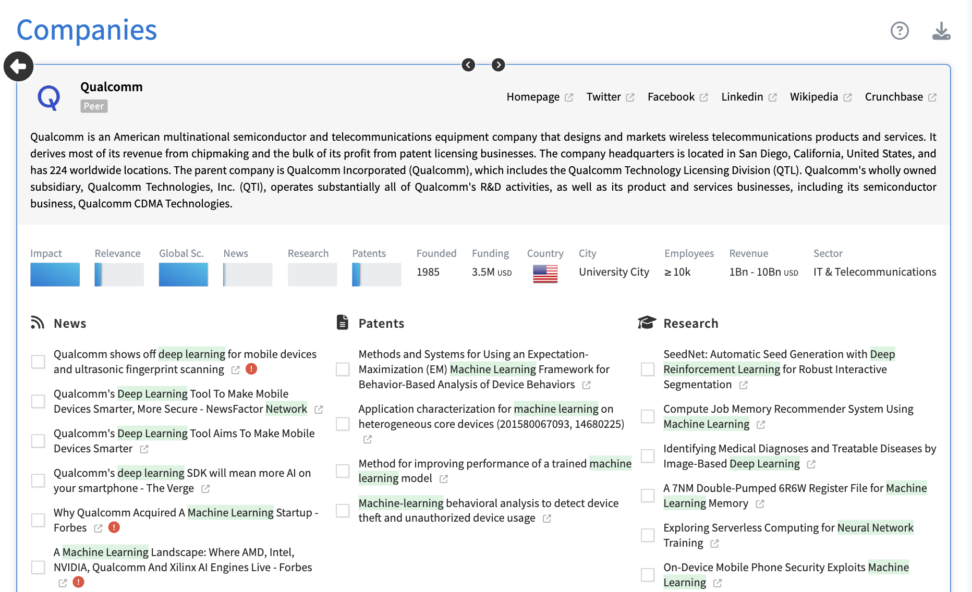Click the Peer badge
972x592 pixels.
pyautogui.click(x=94, y=106)
